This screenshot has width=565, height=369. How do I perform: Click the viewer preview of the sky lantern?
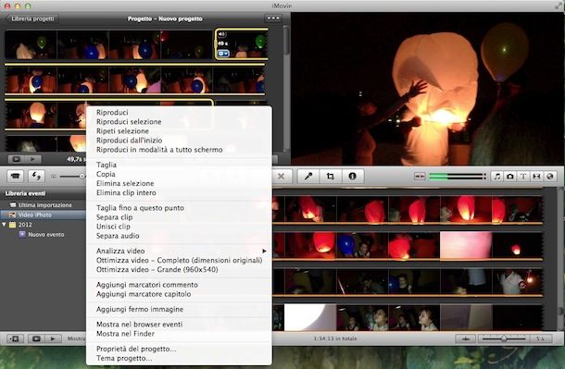click(427, 89)
